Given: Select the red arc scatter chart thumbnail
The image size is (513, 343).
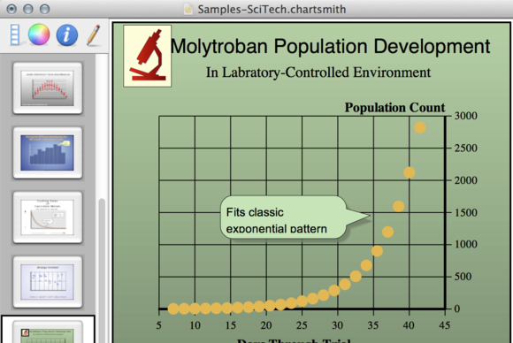Looking at the screenshot, I should [48, 88].
